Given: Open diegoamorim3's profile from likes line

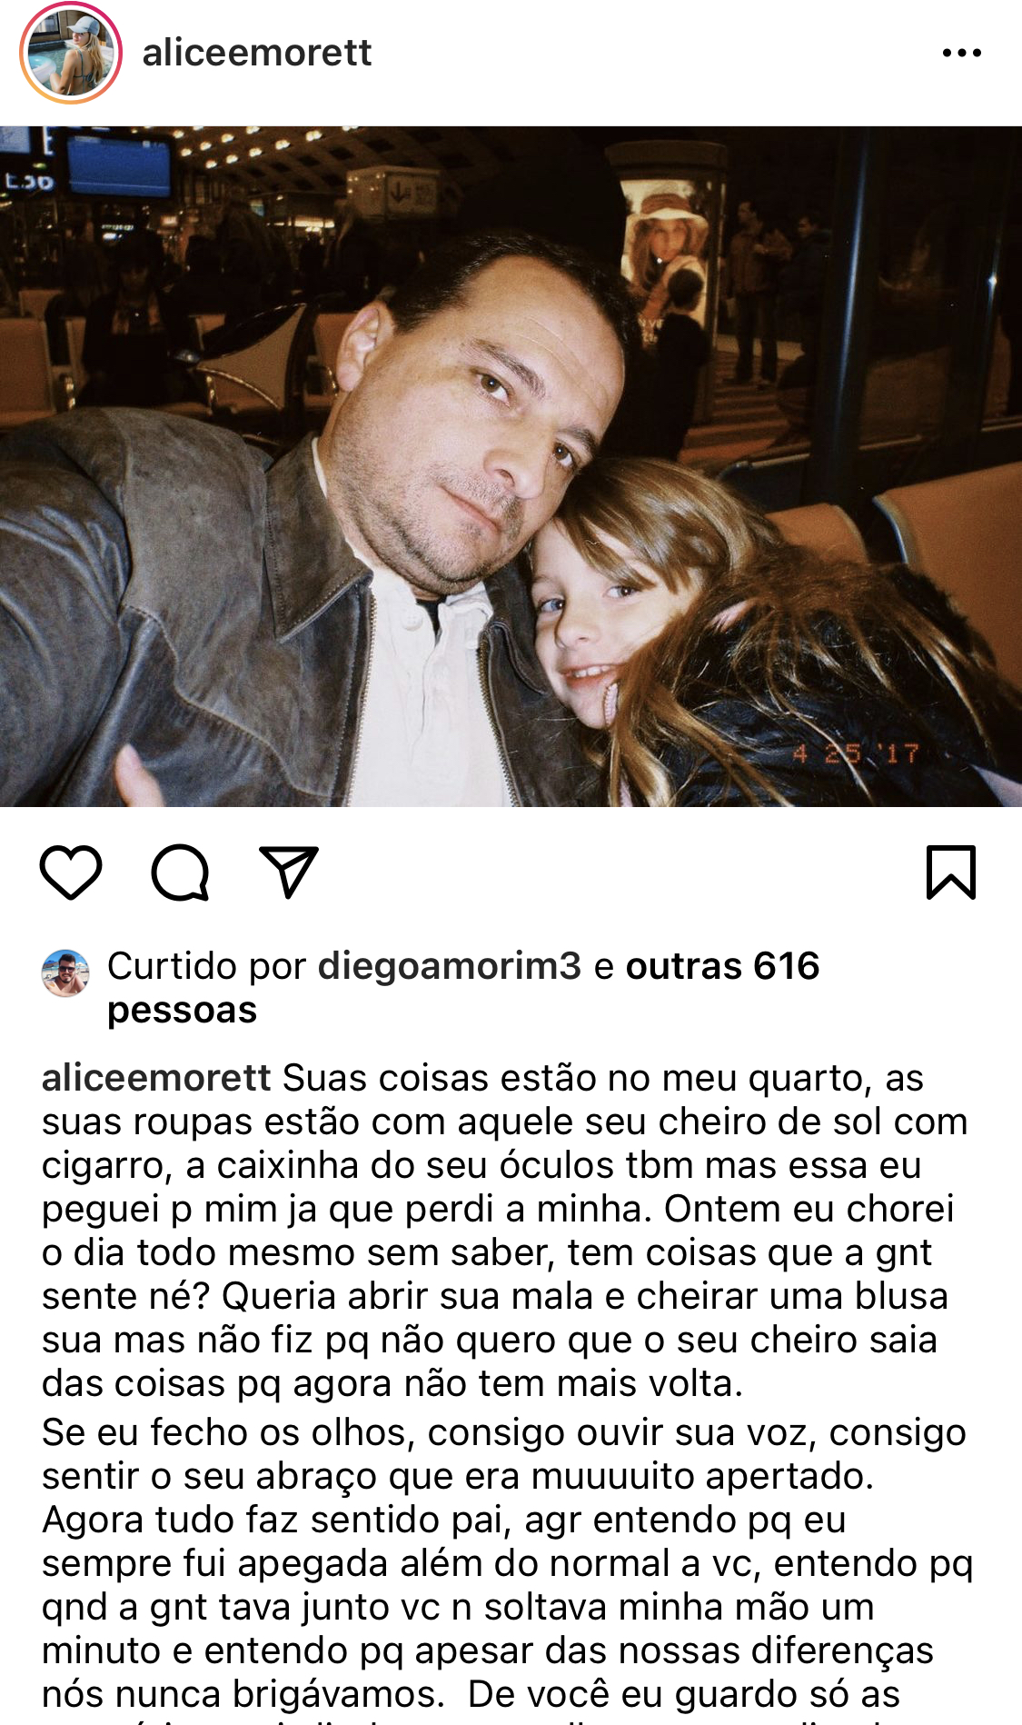Looking at the screenshot, I should pos(450,966).
